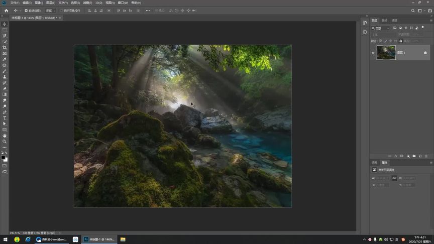Viewport: 434px width, 244px height.
Task: Hide layer 图层 1 with the eye icon
Action: [x=373, y=53]
